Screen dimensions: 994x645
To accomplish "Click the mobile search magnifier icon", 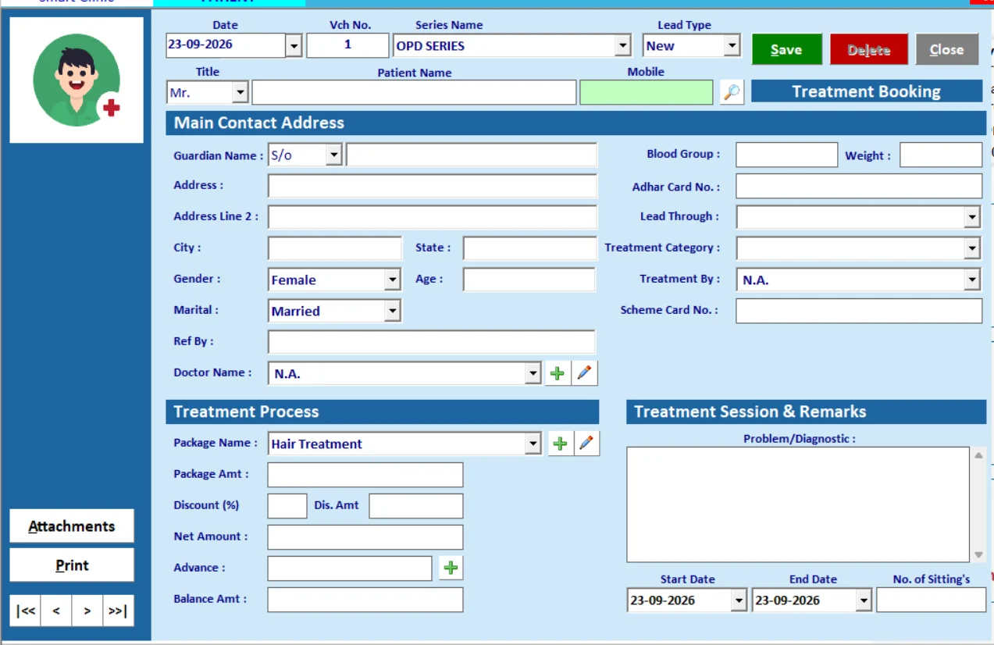I will tap(732, 92).
